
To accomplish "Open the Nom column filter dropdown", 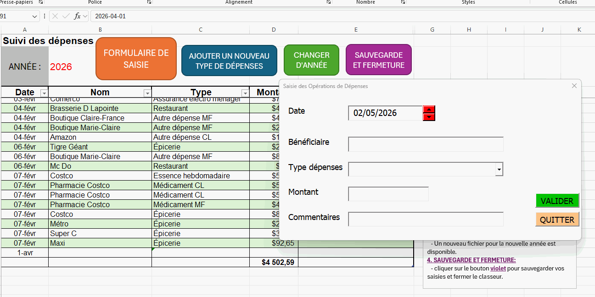I will (x=147, y=93).
